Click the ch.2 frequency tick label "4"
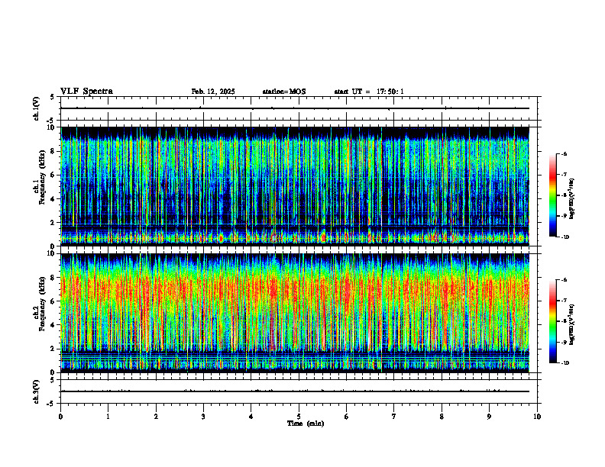605x467 pixels. tap(53, 325)
